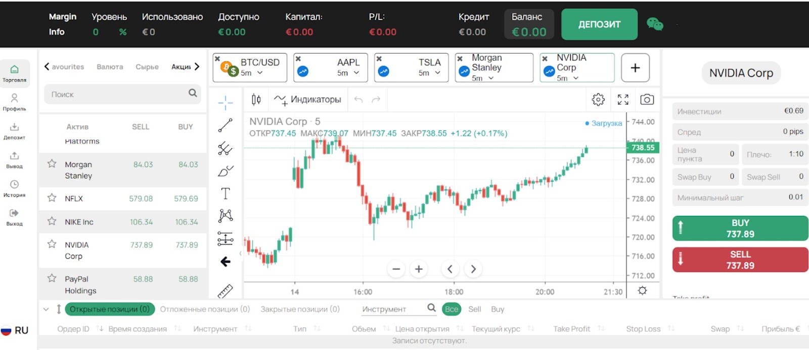Click the candlestick chart type icon
Image resolution: width=809 pixels, height=350 pixels.
pyautogui.click(x=256, y=99)
